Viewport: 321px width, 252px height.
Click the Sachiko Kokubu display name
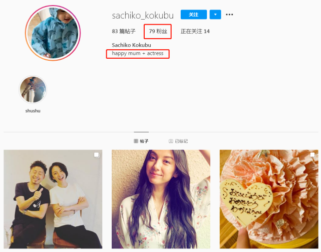131,45
